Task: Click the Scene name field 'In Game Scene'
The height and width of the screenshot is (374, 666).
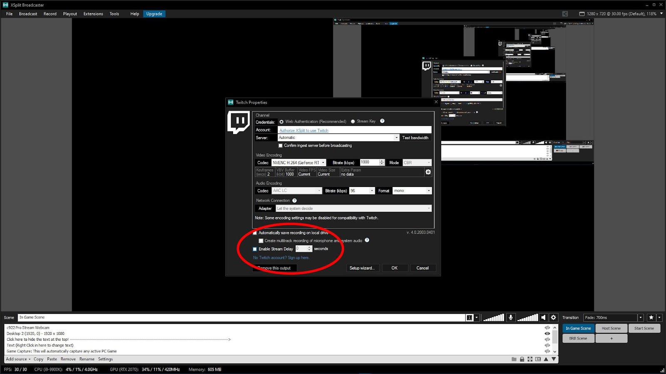Action: pos(241,317)
